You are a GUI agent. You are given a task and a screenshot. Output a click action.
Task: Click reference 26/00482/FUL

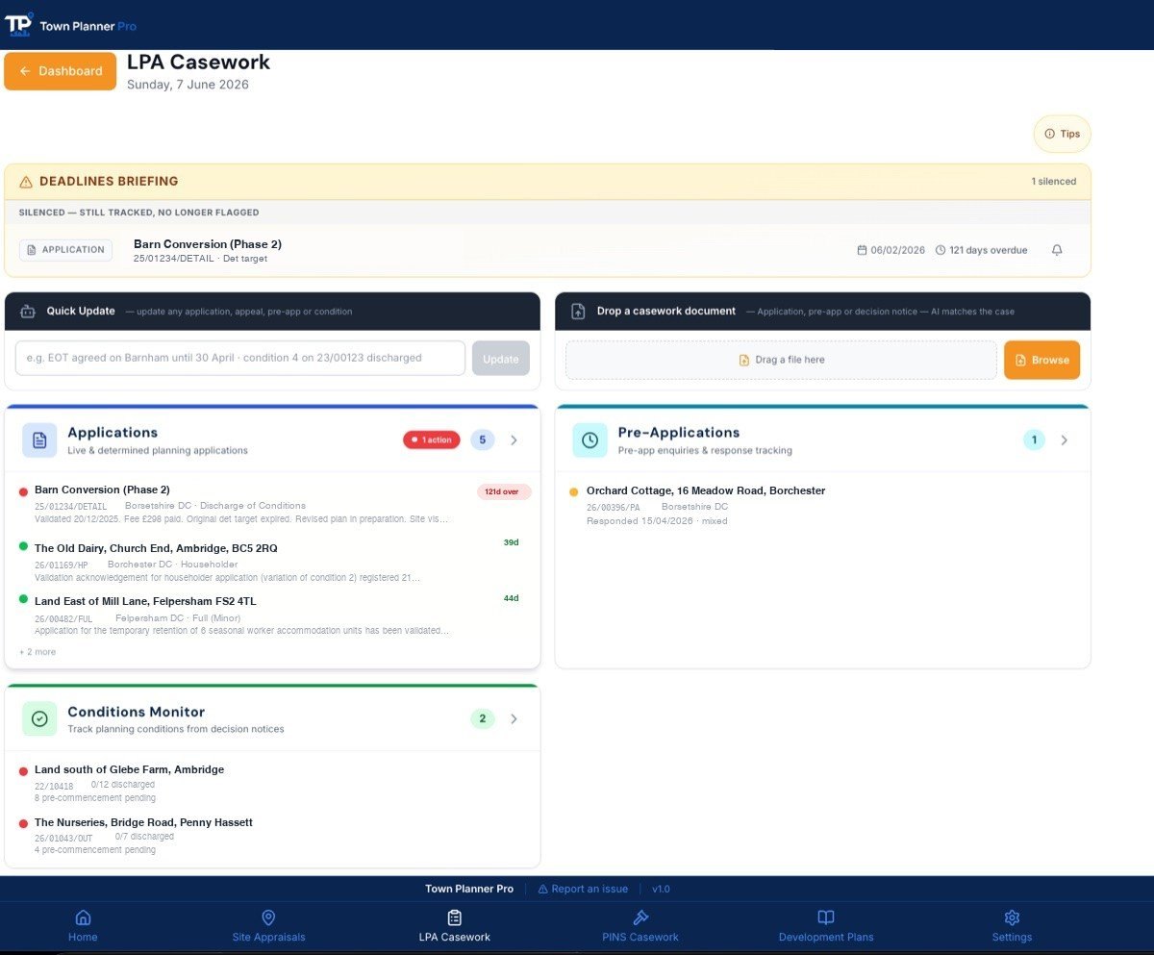(x=63, y=618)
